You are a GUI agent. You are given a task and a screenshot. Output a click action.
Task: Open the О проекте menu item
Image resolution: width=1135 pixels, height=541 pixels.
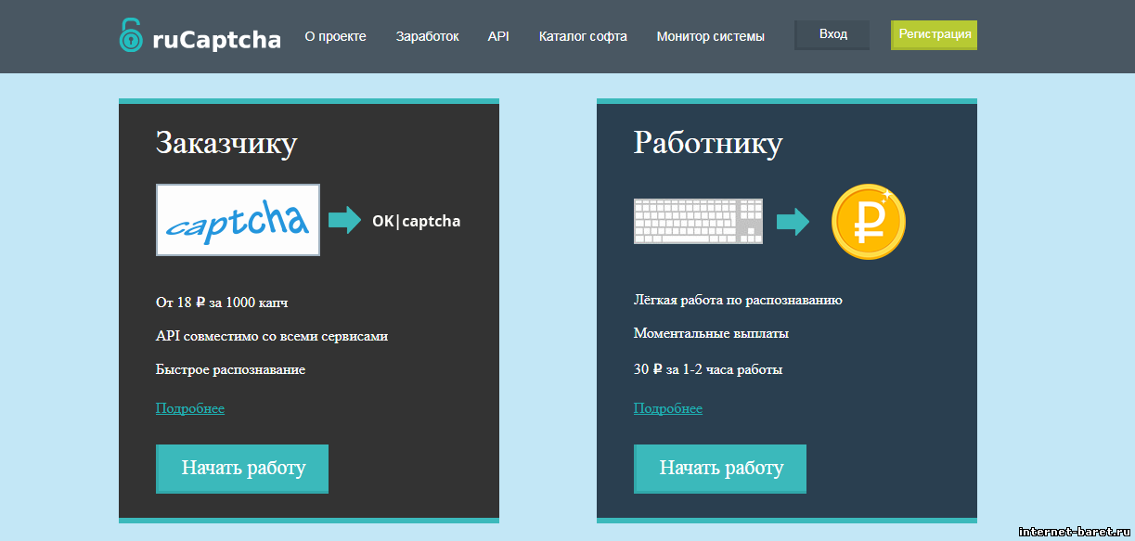click(x=336, y=36)
